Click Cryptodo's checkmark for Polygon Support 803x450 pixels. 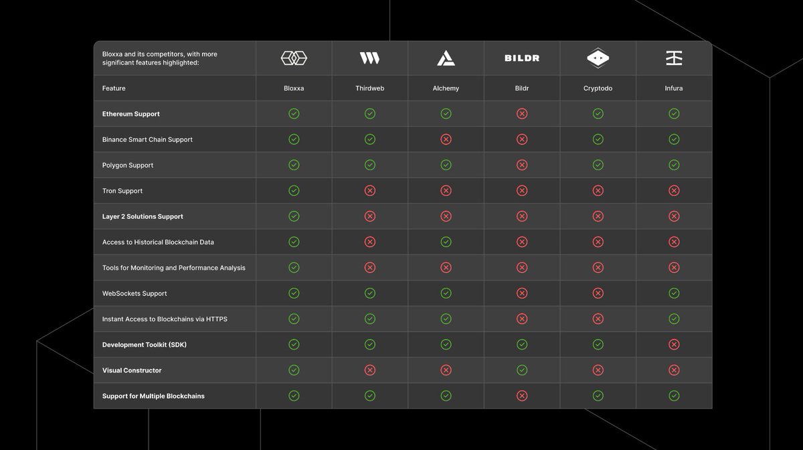[598, 165]
